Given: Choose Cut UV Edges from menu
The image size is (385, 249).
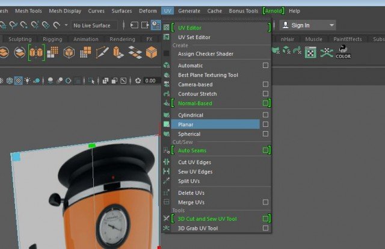Looking at the screenshot, I should coord(194,162).
